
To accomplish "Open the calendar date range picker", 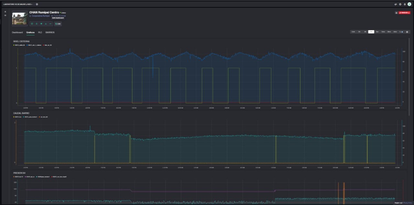I will coord(407,32).
